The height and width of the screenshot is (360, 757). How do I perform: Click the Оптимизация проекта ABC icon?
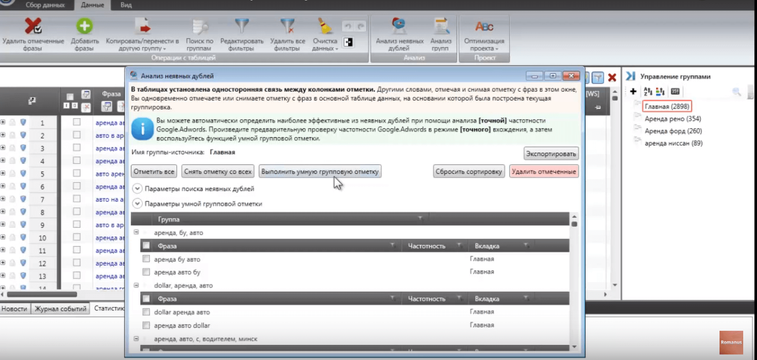[x=484, y=27]
